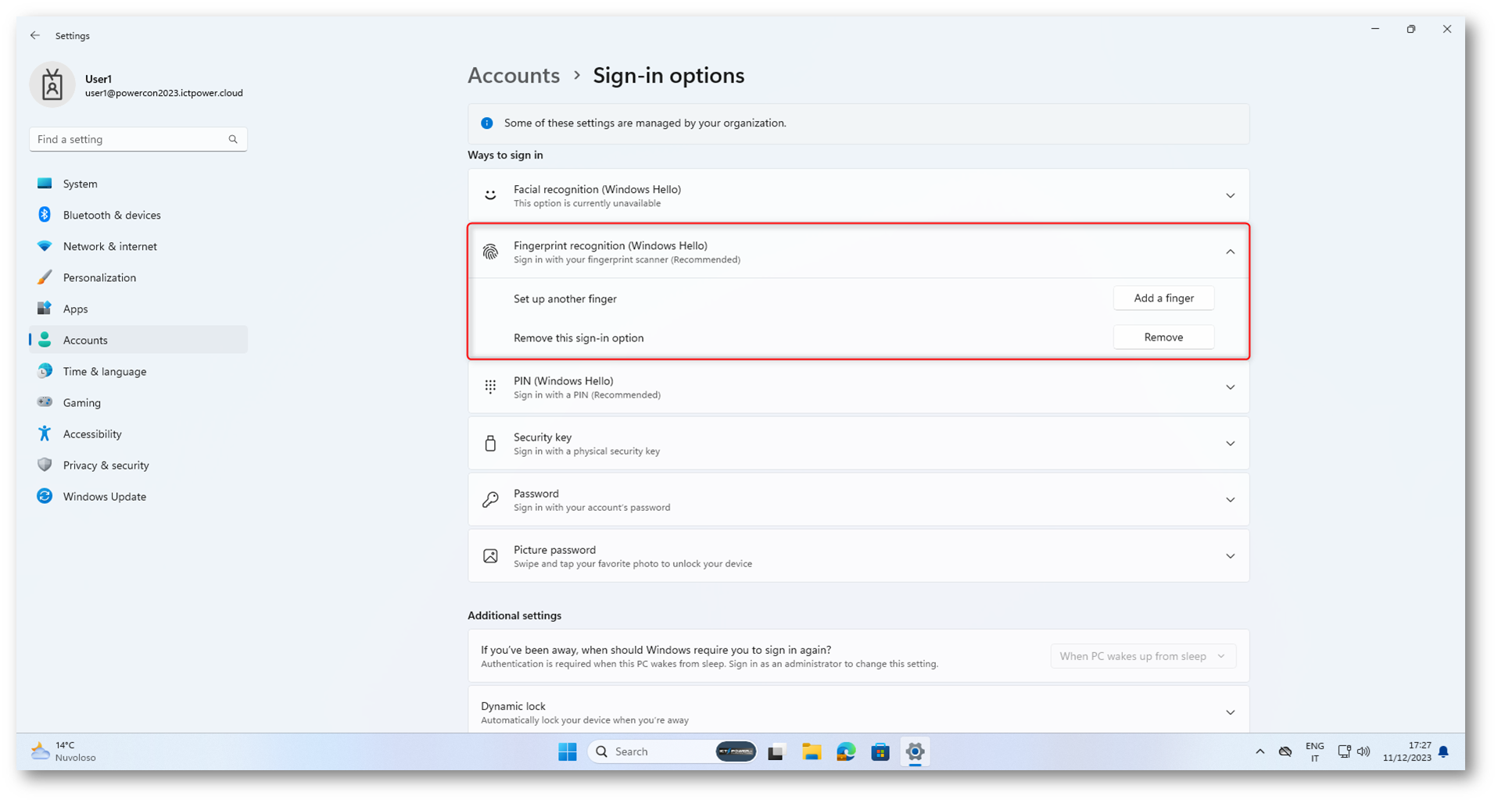
Task: Click Remove fingerprint sign-in button
Action: point(1163,337)
